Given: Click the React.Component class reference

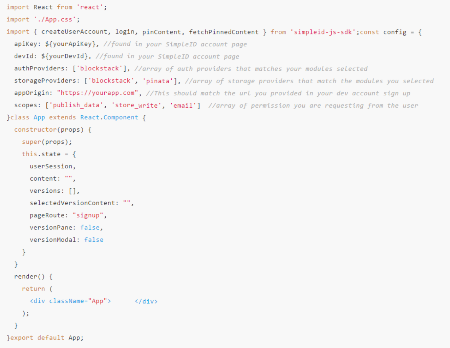Looking at the screenshot, I should point(109,117).
